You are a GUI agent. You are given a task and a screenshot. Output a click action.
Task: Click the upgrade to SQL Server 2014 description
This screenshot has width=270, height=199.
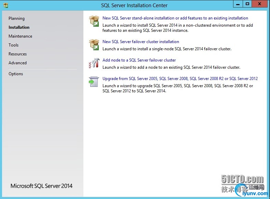[178, 88]
